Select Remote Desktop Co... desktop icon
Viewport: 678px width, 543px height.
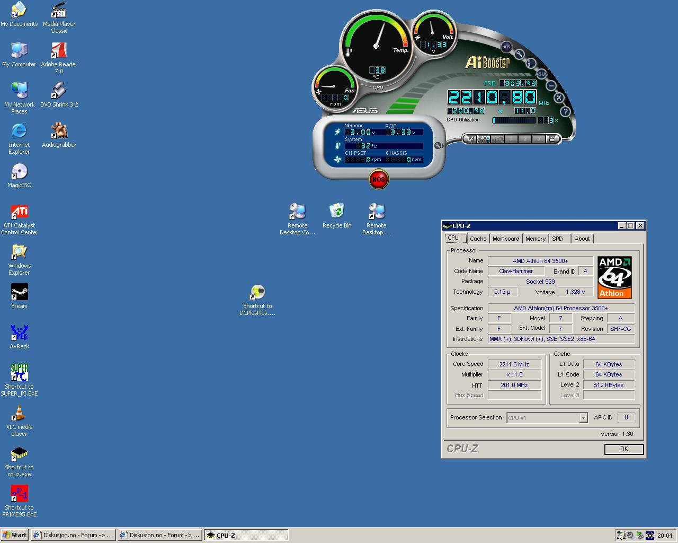click(297, 219)
